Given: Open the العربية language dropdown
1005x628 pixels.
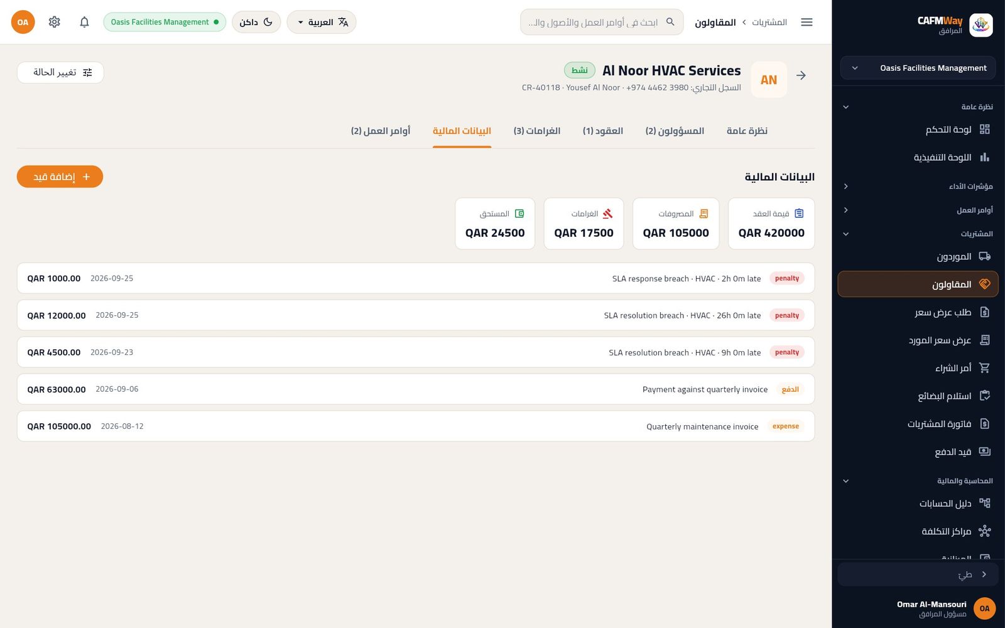Looking at the screenshot, I should coord(322,22).
